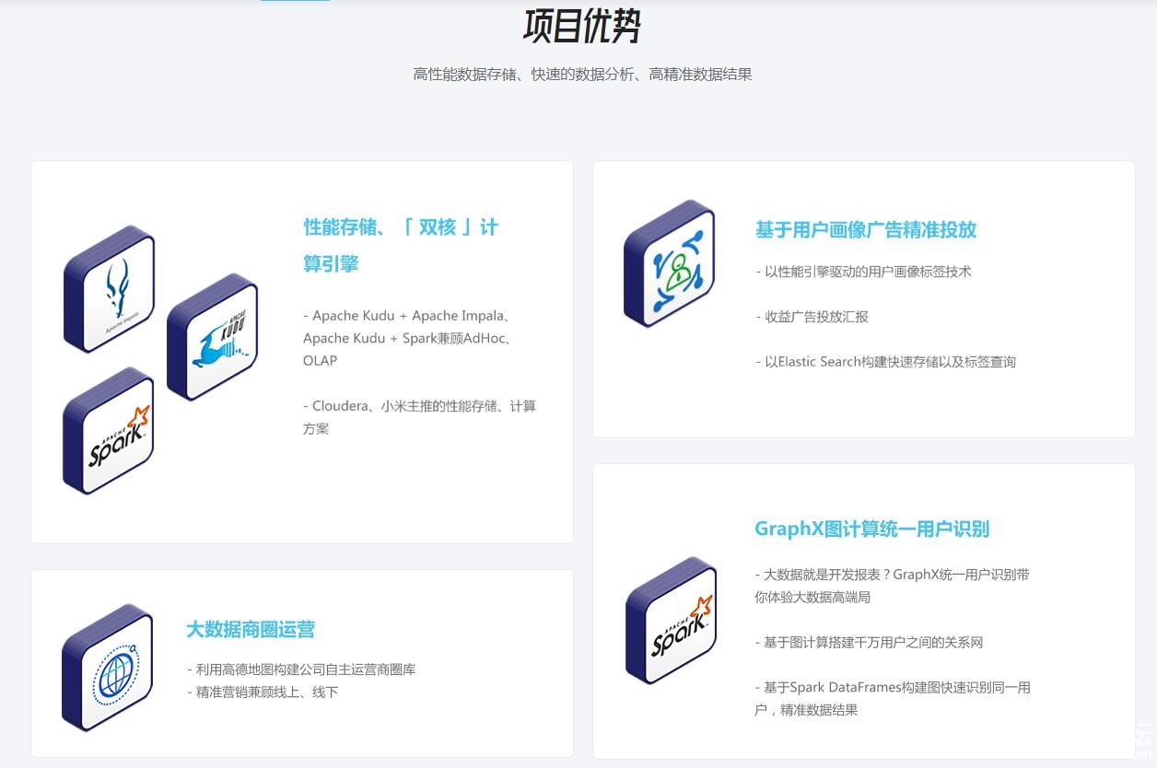This screenshot has height=768, width=1157.
Task: Click the heading 性能存储、「双核」计算引擎
Action: point(401,245)
